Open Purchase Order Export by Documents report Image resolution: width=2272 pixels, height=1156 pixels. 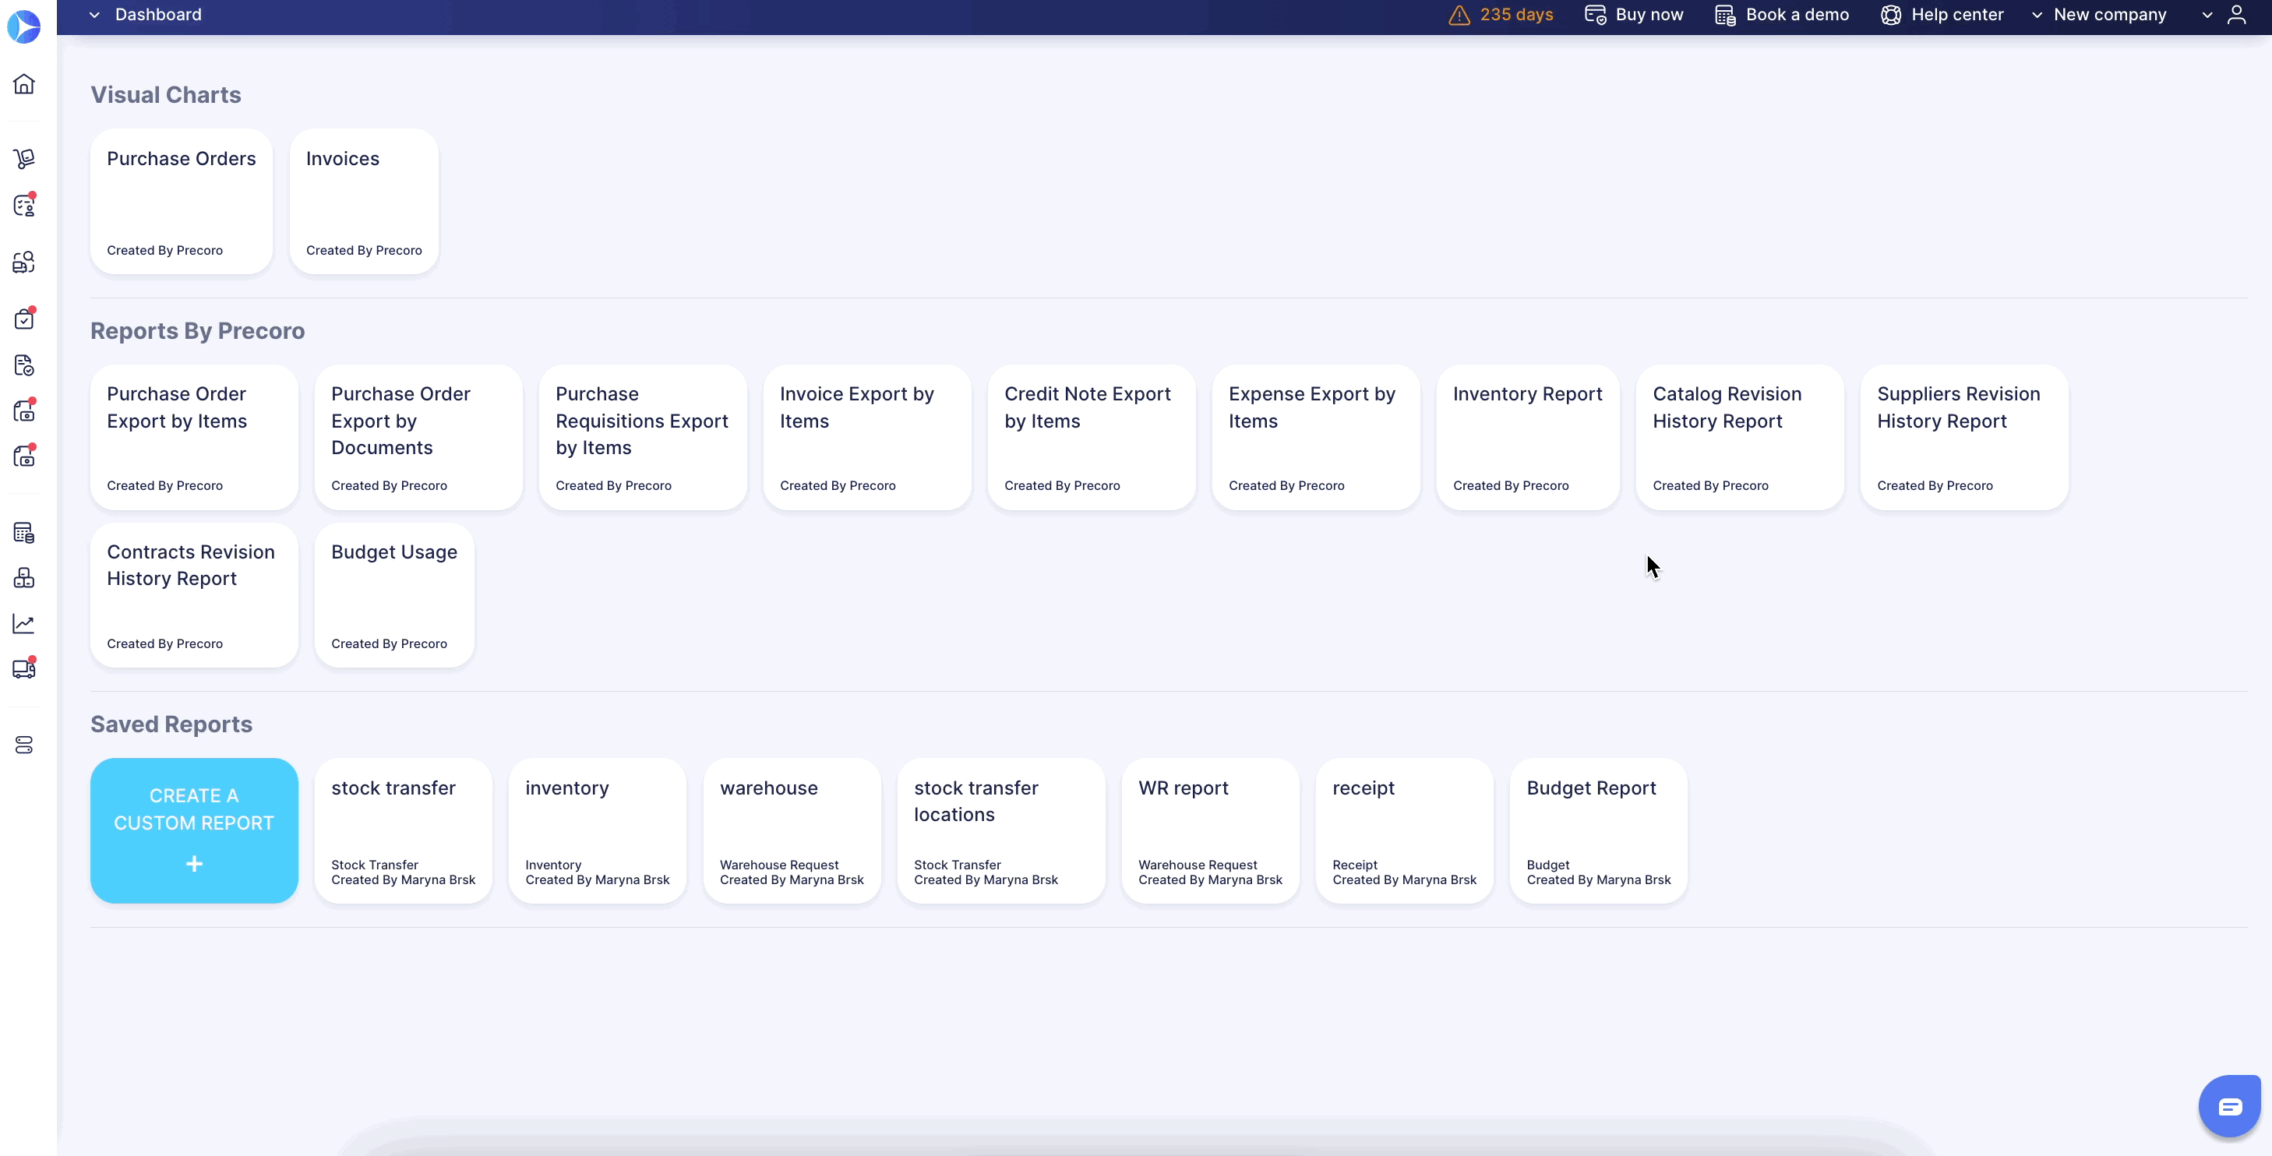(419, 437)
